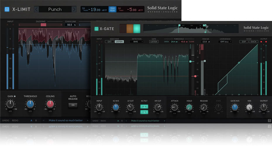Click previous preset arrow in X-GATE footer
Viewport: 272px width, 146px height.
[x=126, y=121]
